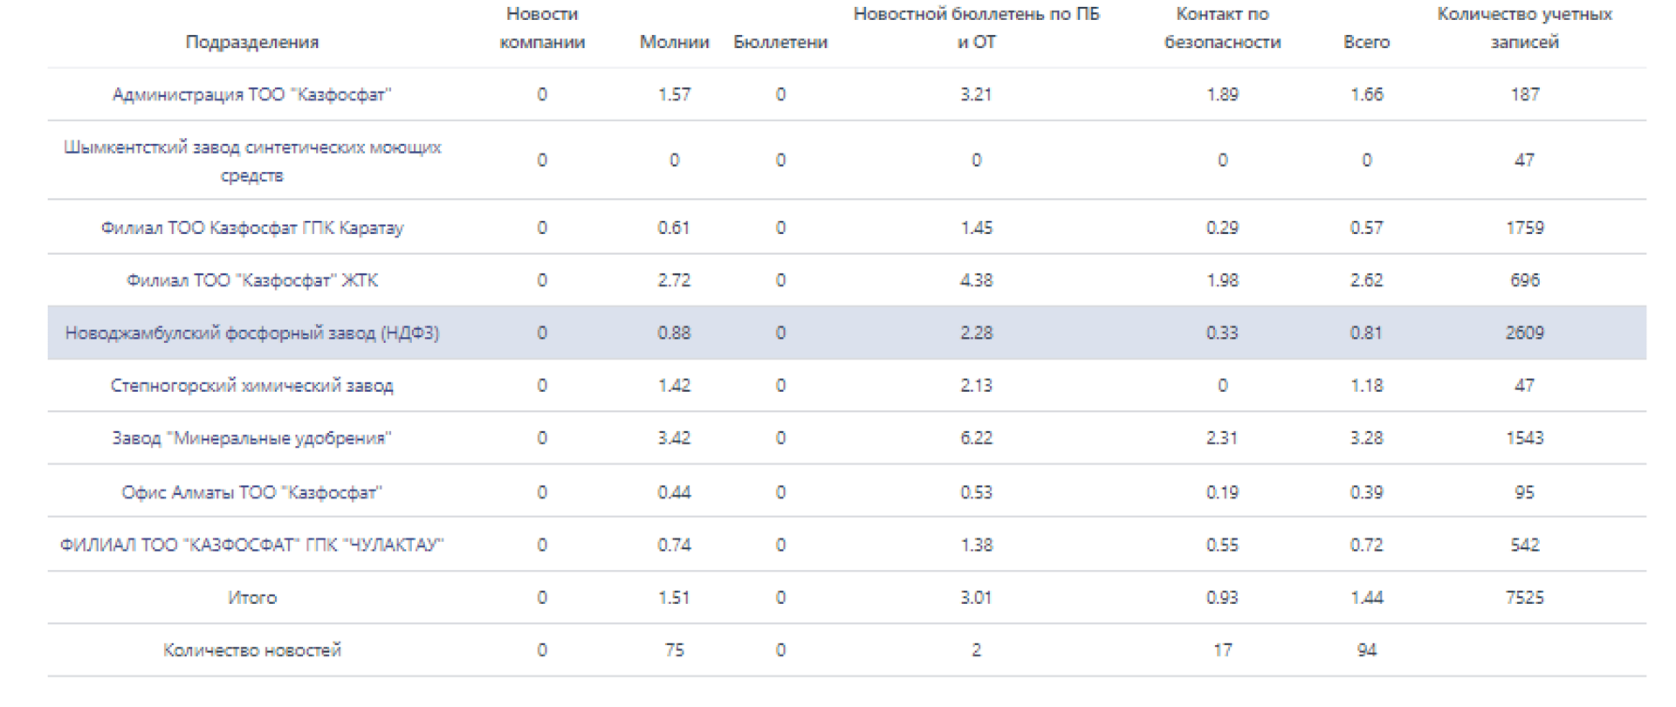Click Филиал ТОО "Казфосфат" ЖТК row name
Screen dimensions: 1676x707
pos(251,280)
